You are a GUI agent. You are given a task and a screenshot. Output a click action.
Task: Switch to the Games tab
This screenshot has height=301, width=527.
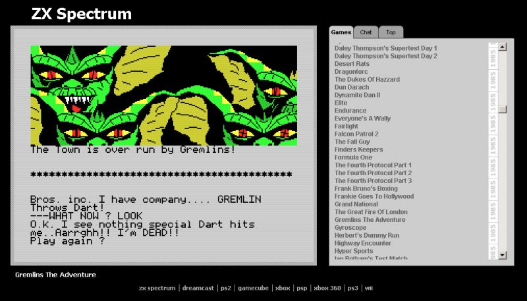tap(341, 32)
